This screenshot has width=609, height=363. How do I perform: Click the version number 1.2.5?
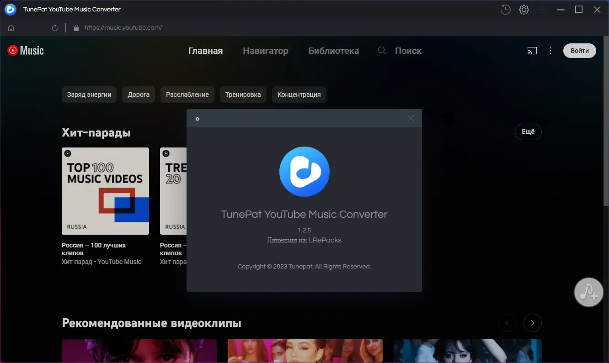click(304, 230)
